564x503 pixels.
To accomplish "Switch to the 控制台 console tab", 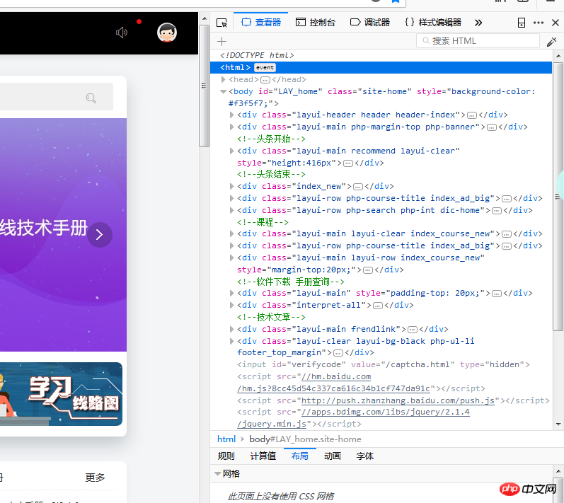I will click(316, 23).
